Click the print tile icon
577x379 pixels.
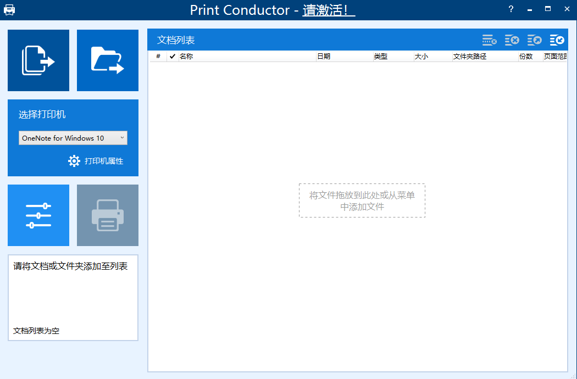[107, 215]
